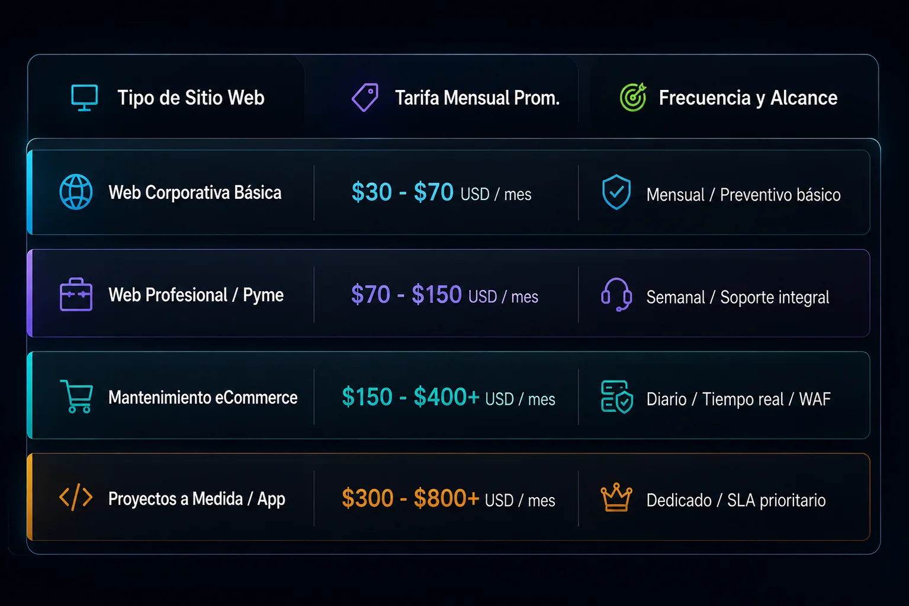The width and height of the screenshot is (909, 606).
Task: Click the purple price tag icon
Action: pos(365,97)
